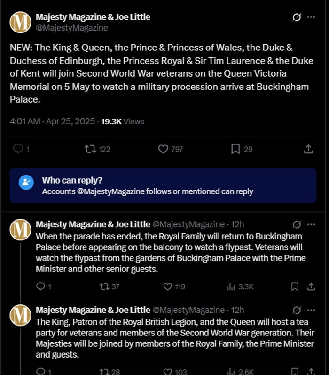This screenshot has width=329, height=375.
Task: Like the flypast post with 119 likes
Action: pos(168,287)
